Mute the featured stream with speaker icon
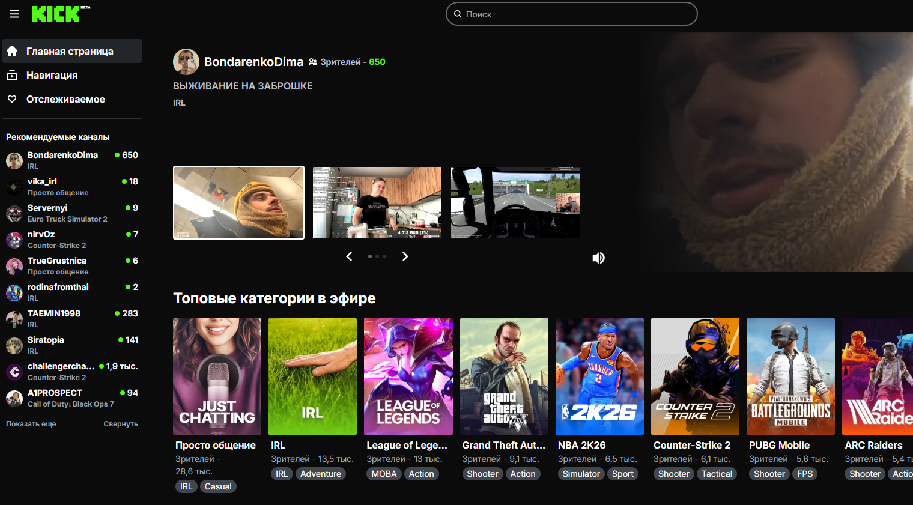 pos(598,258)
